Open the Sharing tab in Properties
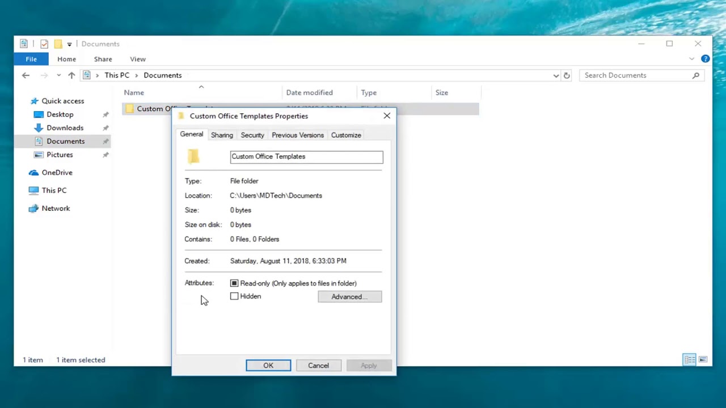Image resolution: width=726 pixels, height=408 pixels. pyautogui.click(x=222, y=135)
